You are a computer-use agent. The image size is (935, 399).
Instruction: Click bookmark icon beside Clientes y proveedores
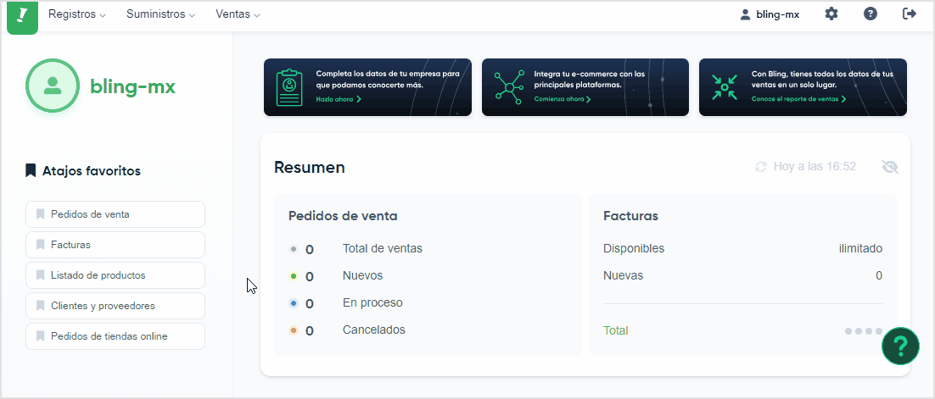[x=41, y=306]
